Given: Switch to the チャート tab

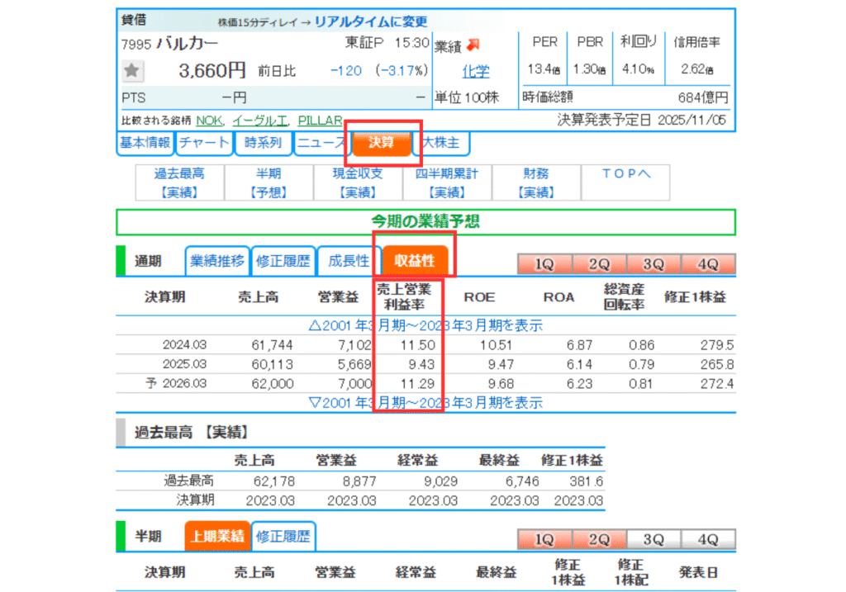Looking at the screenshot, I should pyautogui.click(x=204, y=143).
